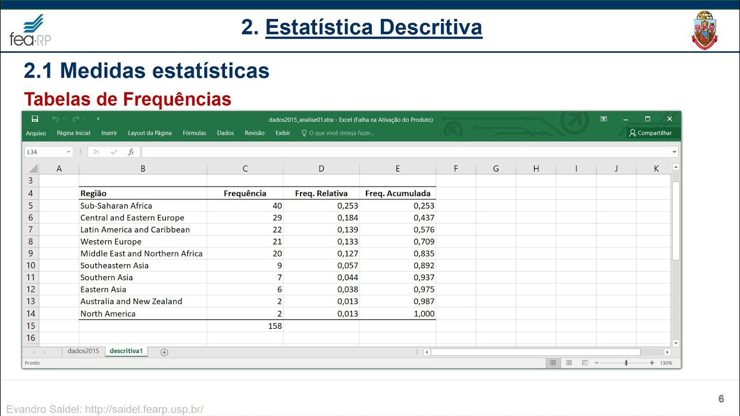This screenshot has height=416, width=740.
Task: Select the Central and Eastern Europe cell
Action: (x=143, y=218)
